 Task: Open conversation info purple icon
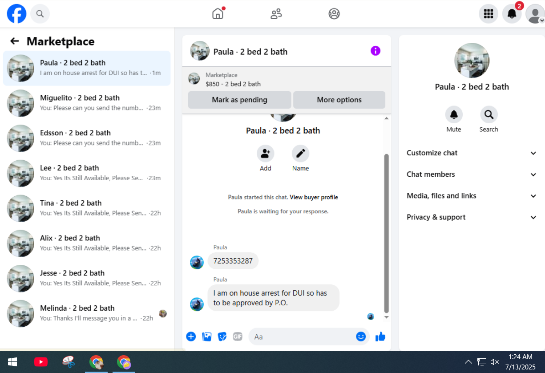tap(375, 51)
